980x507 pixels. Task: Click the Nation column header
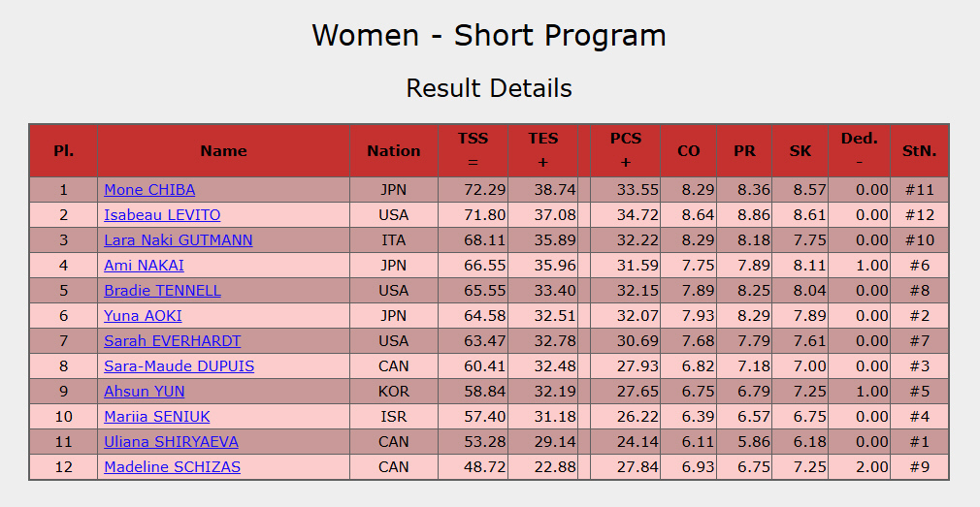(x=393, y=150)
